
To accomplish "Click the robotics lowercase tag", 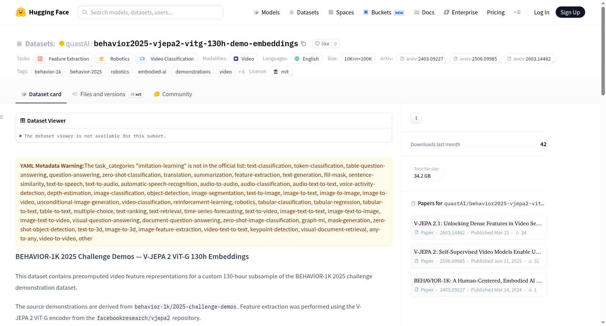I will (120, 72).
